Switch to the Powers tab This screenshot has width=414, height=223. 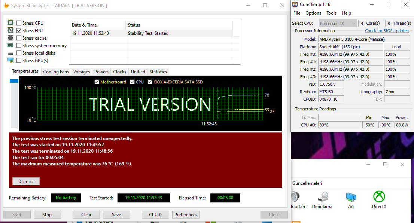click(101, 72)
